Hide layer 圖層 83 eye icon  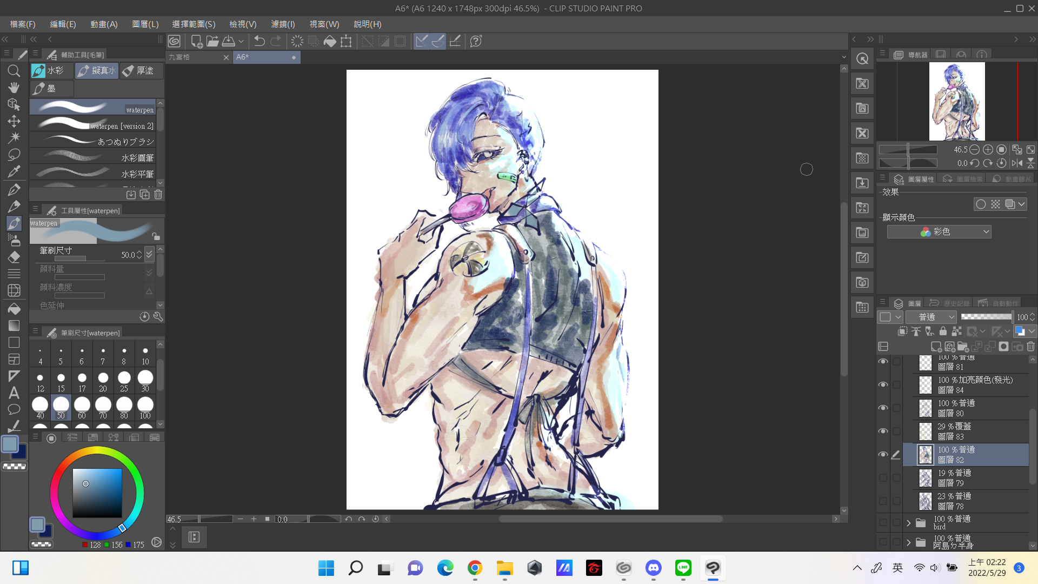click(x=883, y=431)
